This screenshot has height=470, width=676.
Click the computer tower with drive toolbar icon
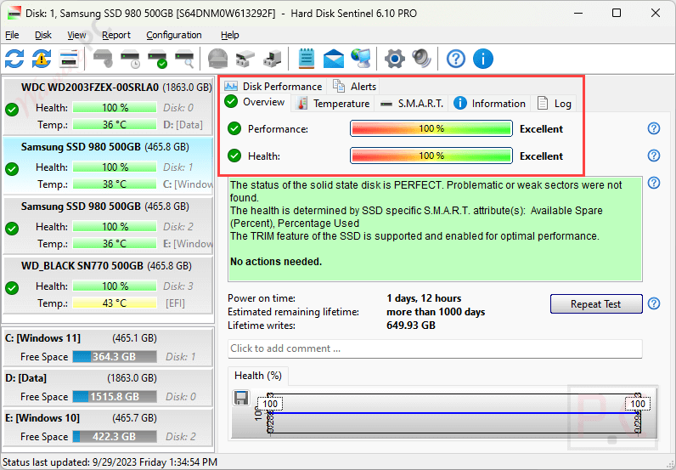(x=273, y=59)
